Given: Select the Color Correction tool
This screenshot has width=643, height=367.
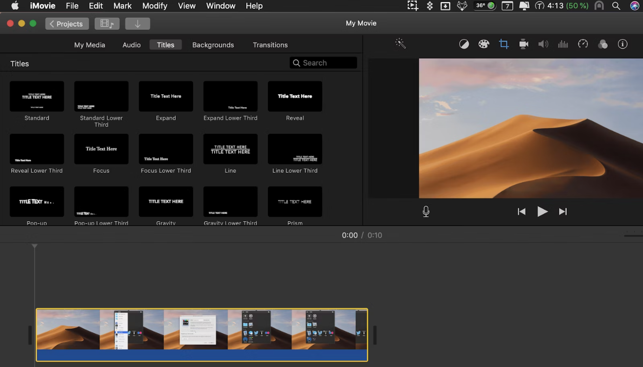Looking at the screenshot, I should tap(484, 44).
